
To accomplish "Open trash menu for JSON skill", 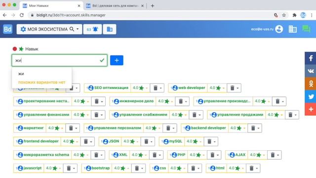I will 148,141.
